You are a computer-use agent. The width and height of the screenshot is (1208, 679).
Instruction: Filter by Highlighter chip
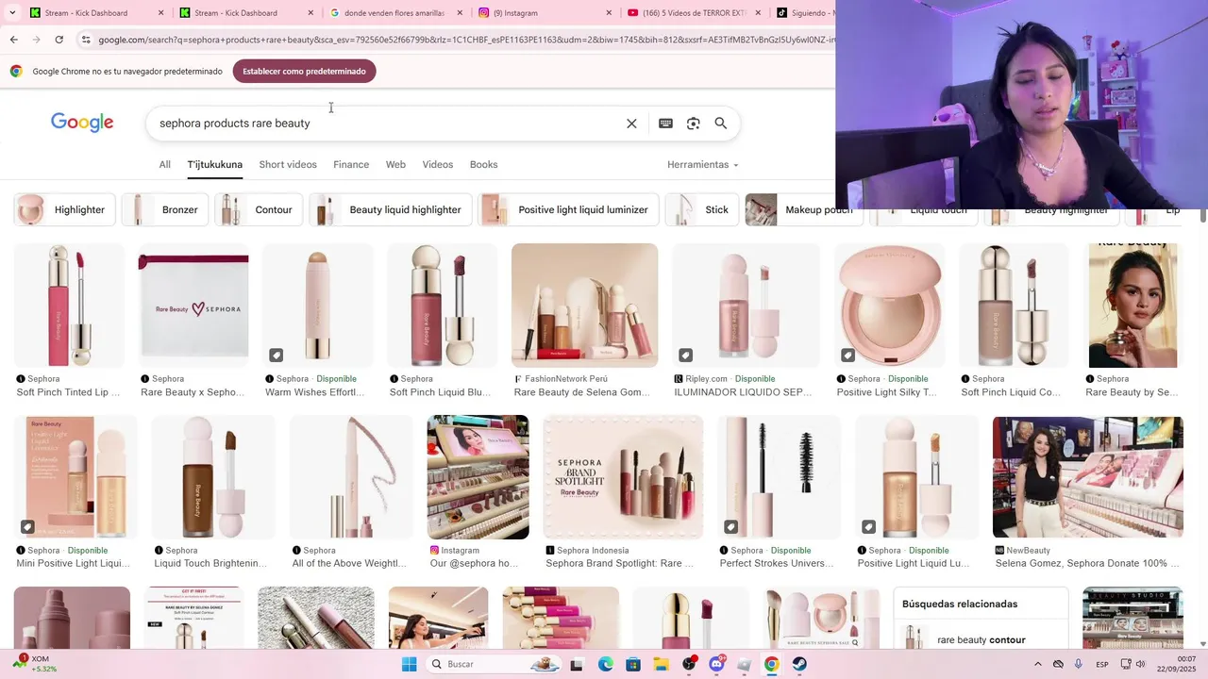[x=65, y=209]
